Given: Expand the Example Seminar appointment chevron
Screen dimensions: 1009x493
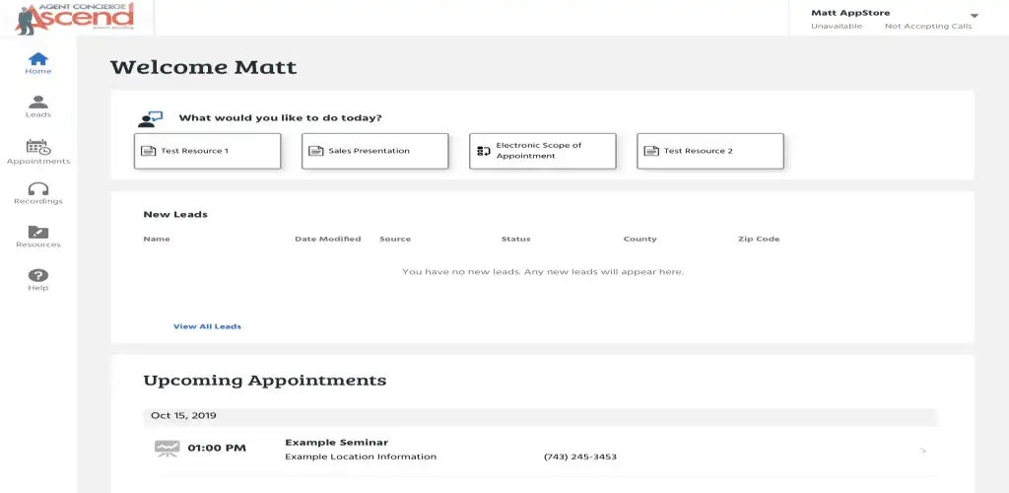Looking at the screenshot, I should [923, 451].
